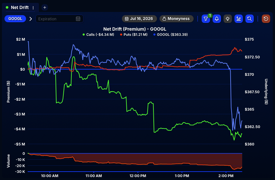Click the green status dot on Net Drift tab
Viewport: 275px width, 180px height.
[7, 7]
